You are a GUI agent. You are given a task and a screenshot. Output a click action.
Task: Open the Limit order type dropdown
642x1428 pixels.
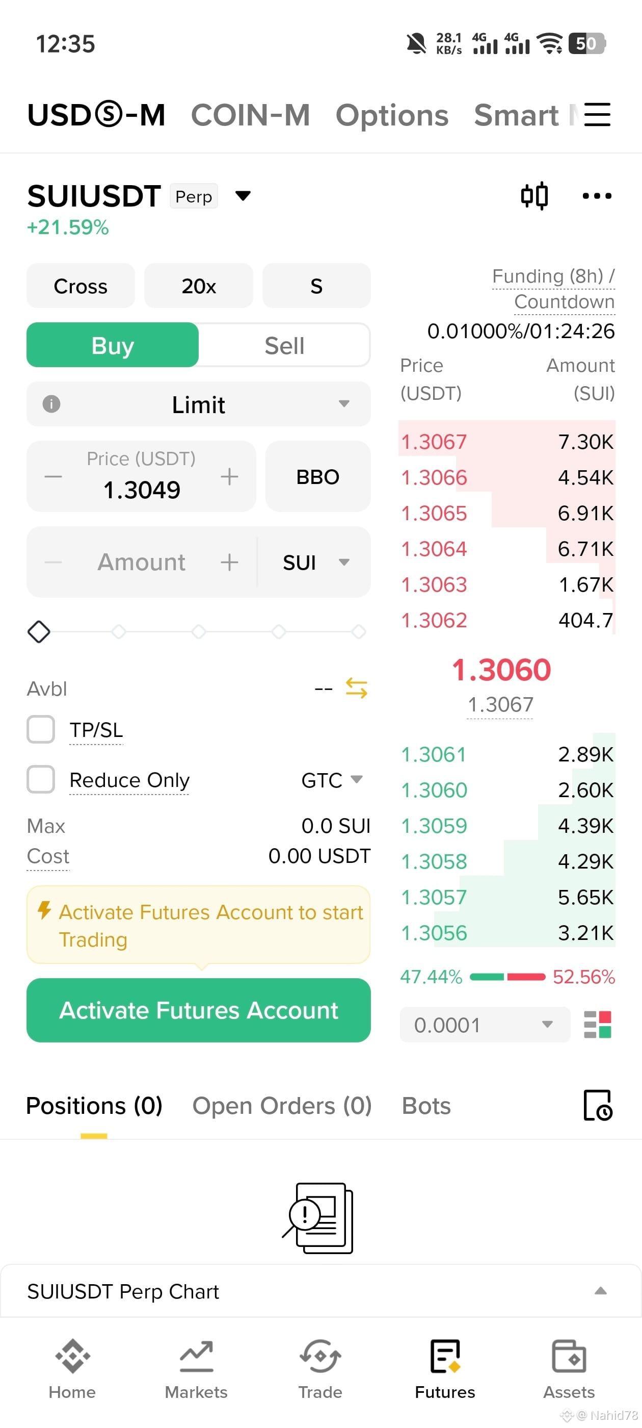[199, 404]
